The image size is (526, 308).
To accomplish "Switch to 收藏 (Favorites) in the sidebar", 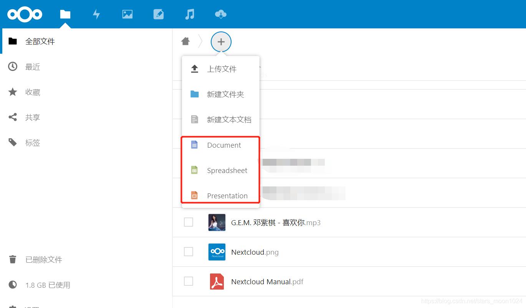I will 33,92.
